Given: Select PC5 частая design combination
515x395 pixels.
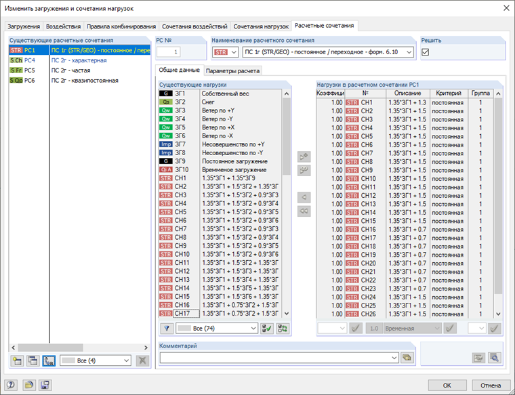Looking at the screenshot, I should (79, 70).
